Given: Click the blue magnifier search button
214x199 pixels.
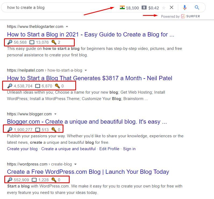Looking at the screenshot, I should coord(197,7).
